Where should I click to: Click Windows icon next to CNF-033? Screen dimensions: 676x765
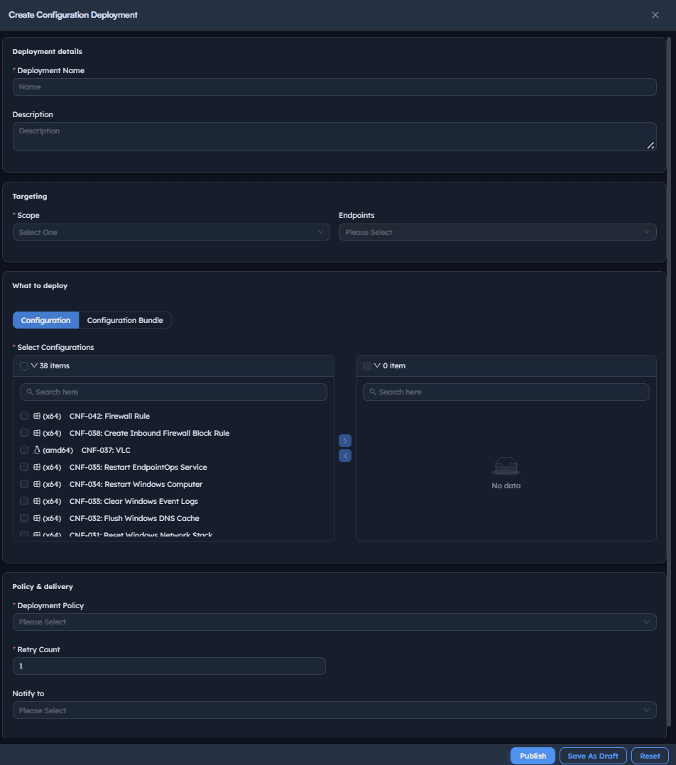coord(37,502)
